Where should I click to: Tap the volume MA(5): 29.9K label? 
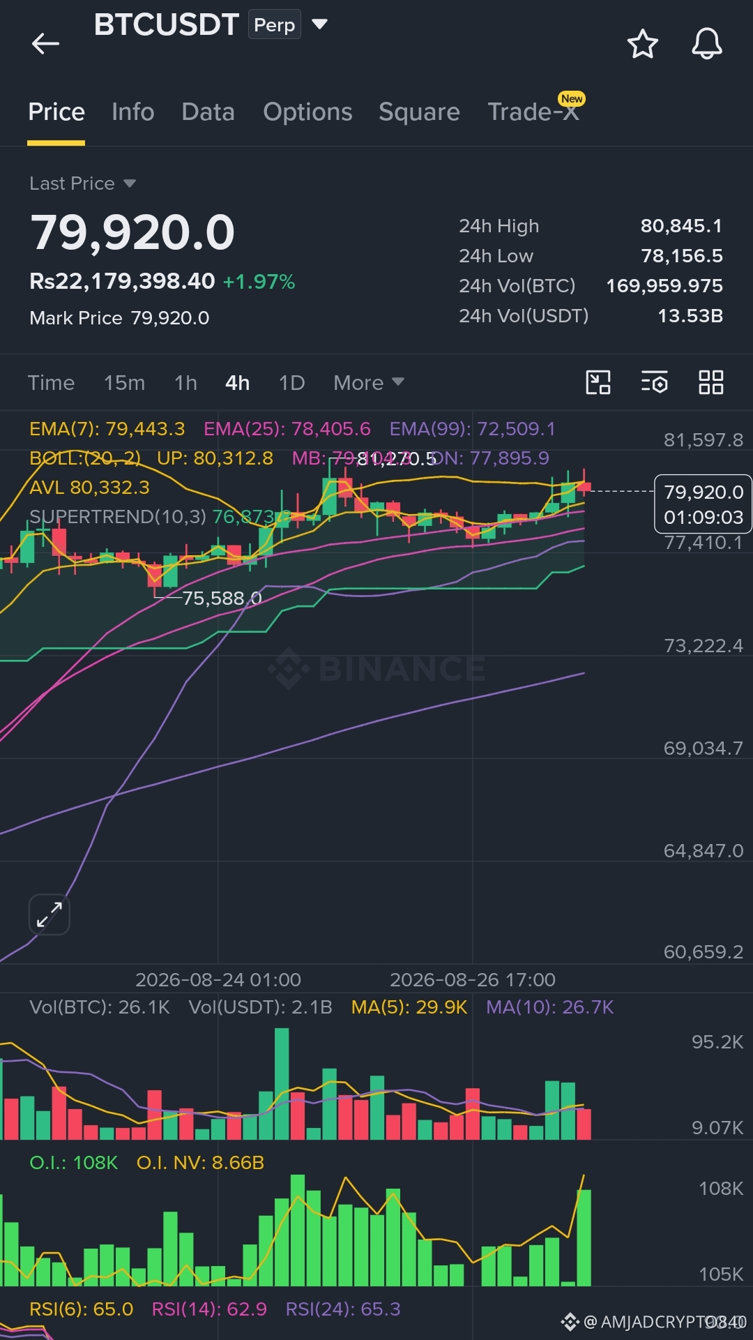[x=409, y=1007]
